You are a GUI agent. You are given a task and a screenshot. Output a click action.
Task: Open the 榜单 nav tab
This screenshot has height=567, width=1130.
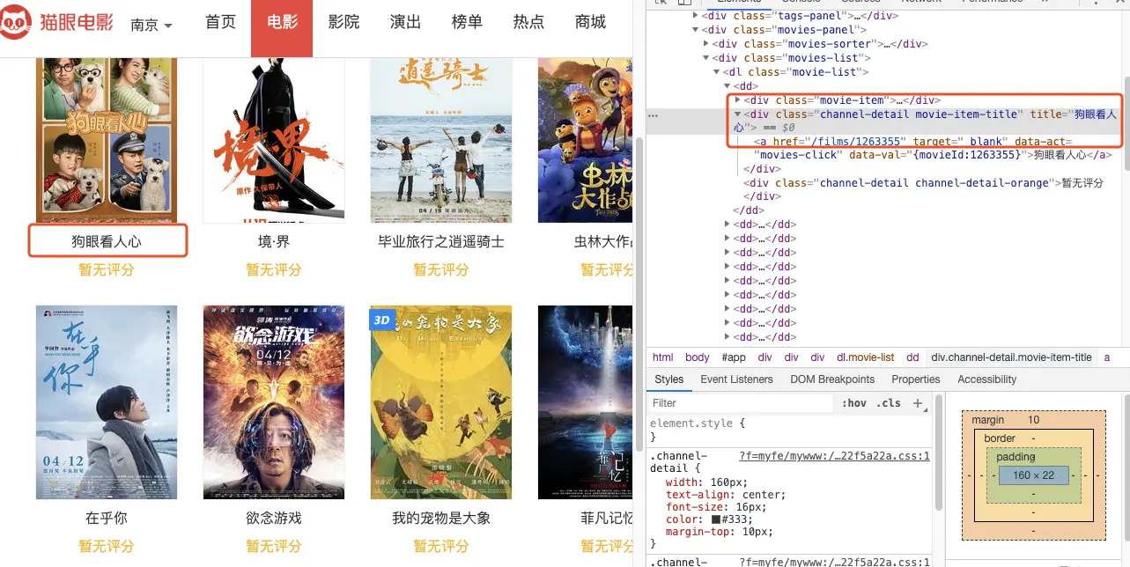pyautogui.click(x=467, y=22)
